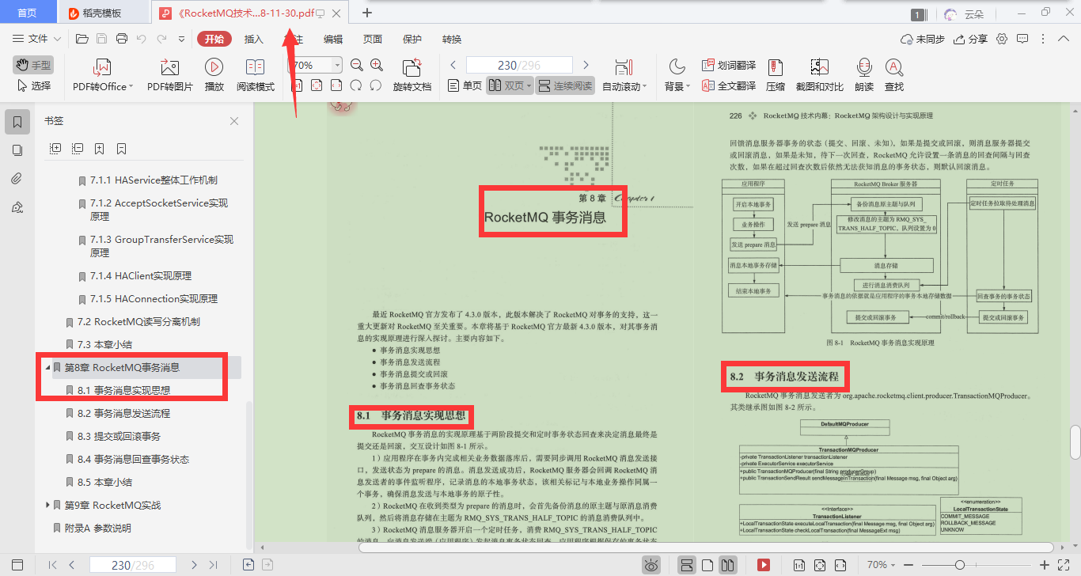Open the 文件 menu dropdown
This screenshot has width=1081, height=576.
(37, 39)
